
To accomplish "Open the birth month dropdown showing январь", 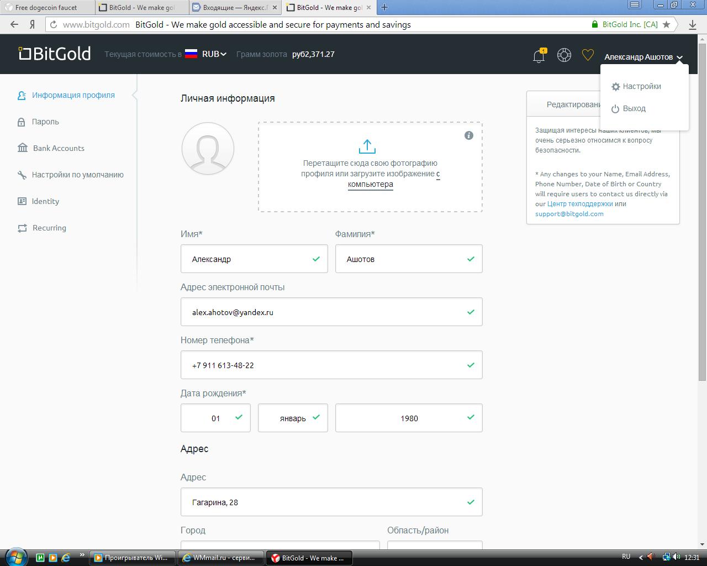I will tap(293, 418).
